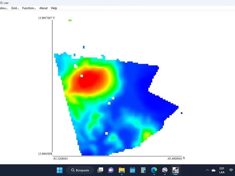The image size is (235, 176).
Task: Click the Y axis maximum 15.9957007
Action: coord(45,18)
